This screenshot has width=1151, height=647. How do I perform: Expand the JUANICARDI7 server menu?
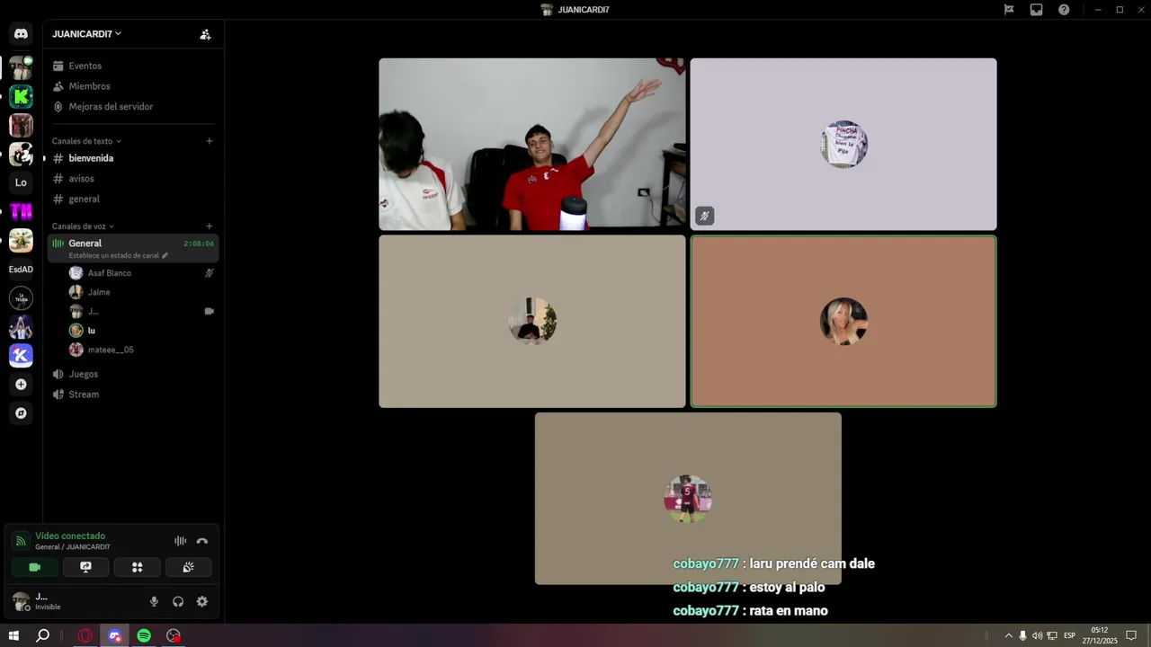coord(86,34)
